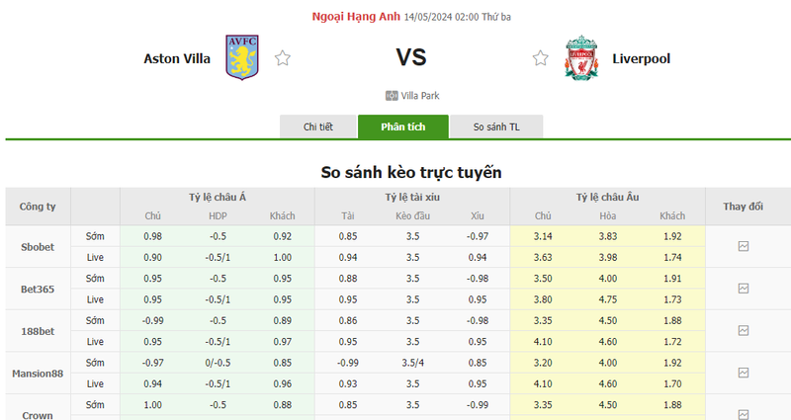Click Sbobet Live handicap -0.5/1
791x420 pixels.
point(218,257)
